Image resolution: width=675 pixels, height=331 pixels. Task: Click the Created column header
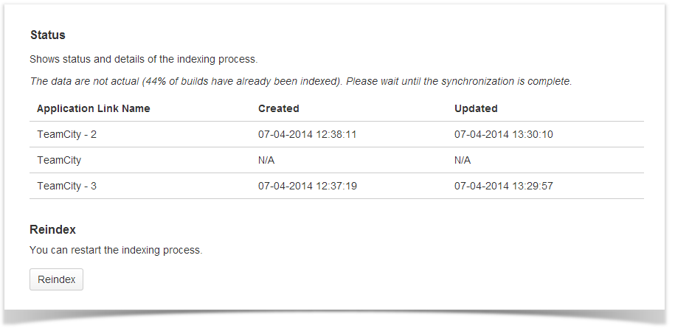278,108
